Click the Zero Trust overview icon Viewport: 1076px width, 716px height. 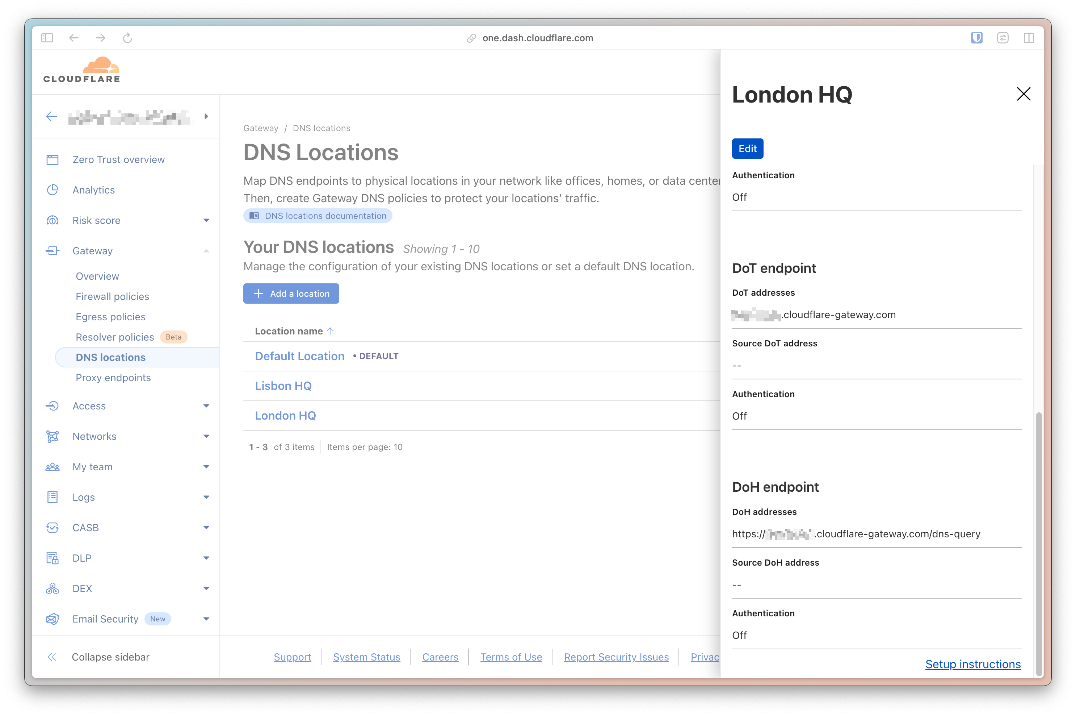pos(52,159)
